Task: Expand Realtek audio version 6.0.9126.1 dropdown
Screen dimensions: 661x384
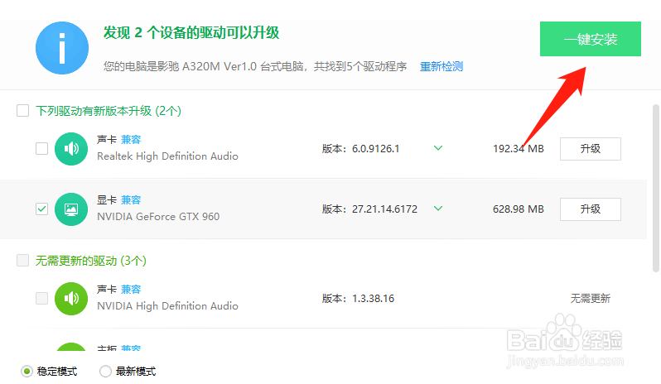Action: [x=438, y=149]
